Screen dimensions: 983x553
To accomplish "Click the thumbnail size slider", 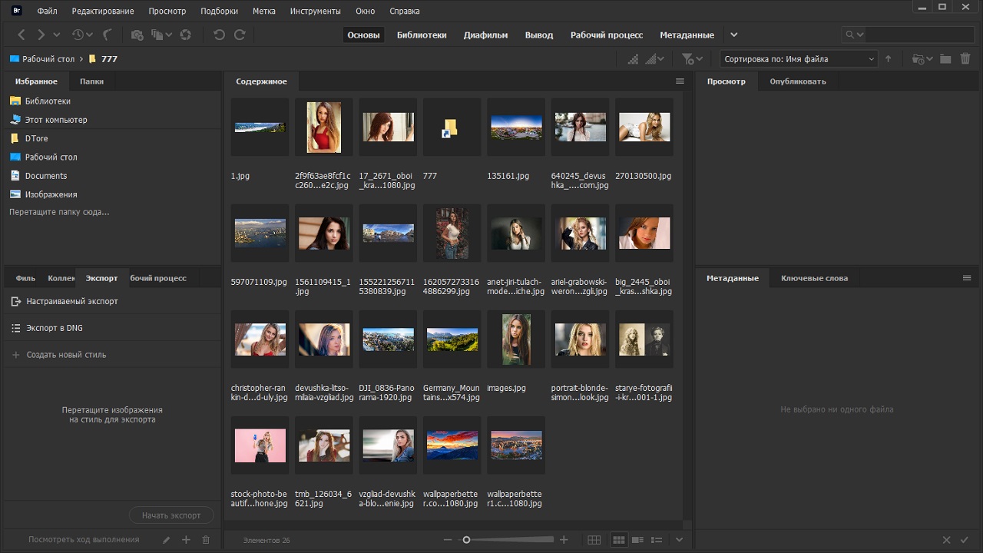I will tap(508, 540).
